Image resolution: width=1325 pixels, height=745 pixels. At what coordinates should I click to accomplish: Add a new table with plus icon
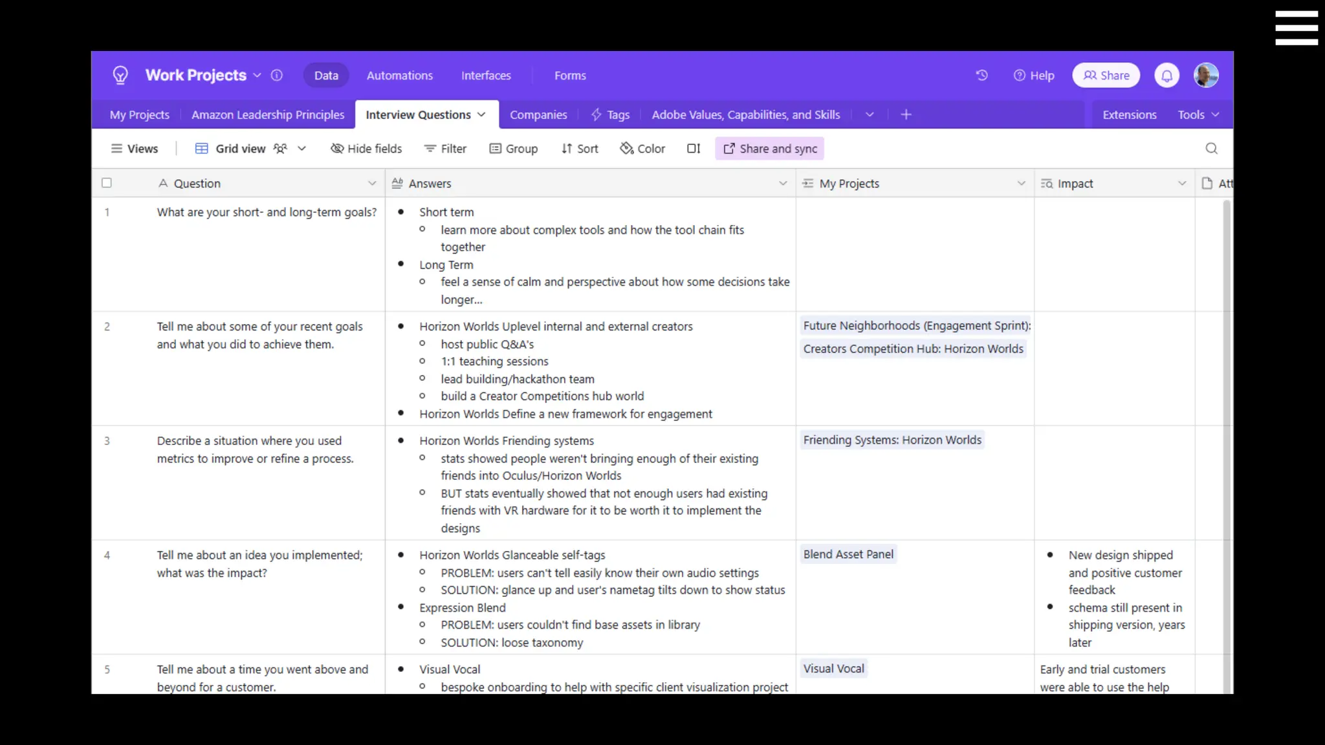pyautogui.click(x=906, y=114)
